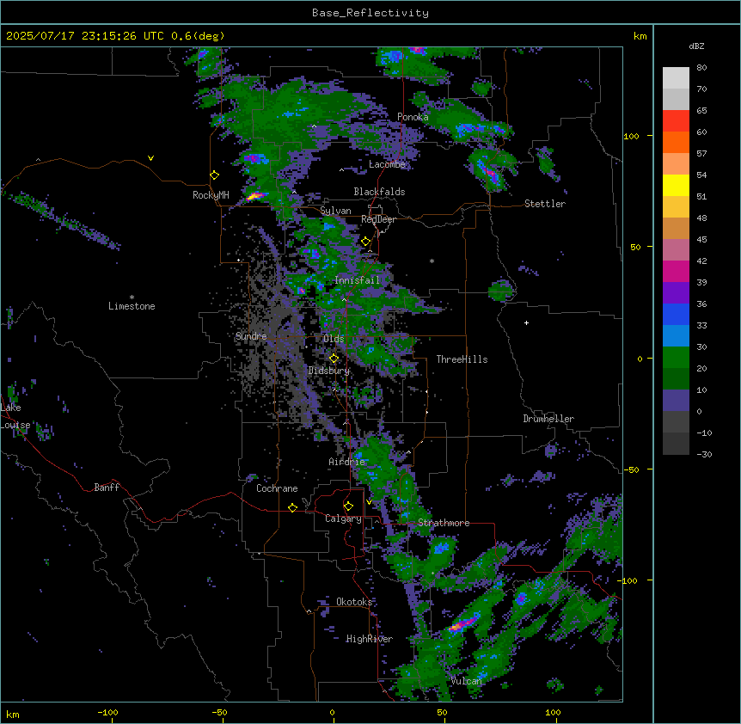Click the Sundre town label
Viewport: 741px width, 724px height.
(x=251, y=336)
